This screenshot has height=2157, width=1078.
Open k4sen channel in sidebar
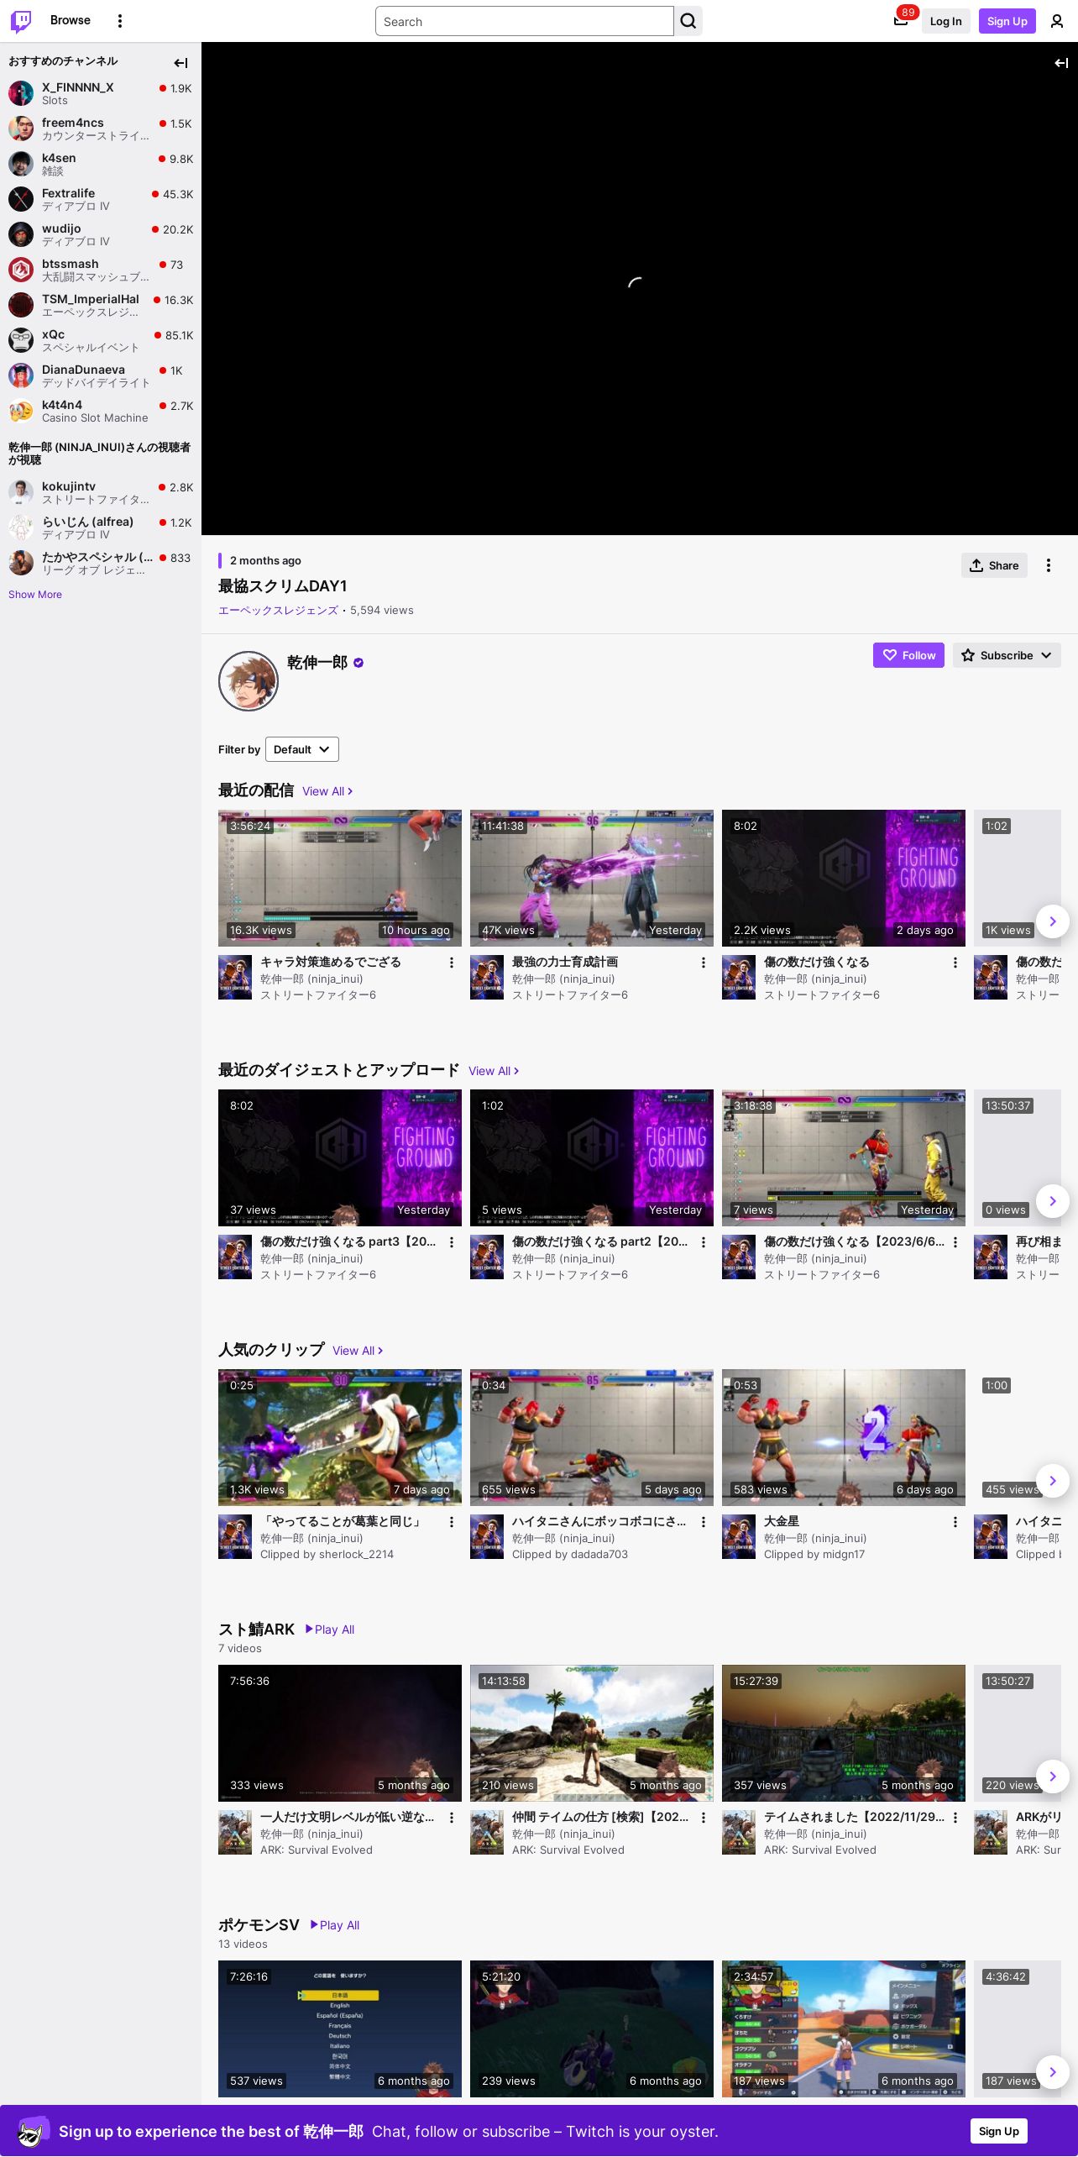click(x=101, y=164)
